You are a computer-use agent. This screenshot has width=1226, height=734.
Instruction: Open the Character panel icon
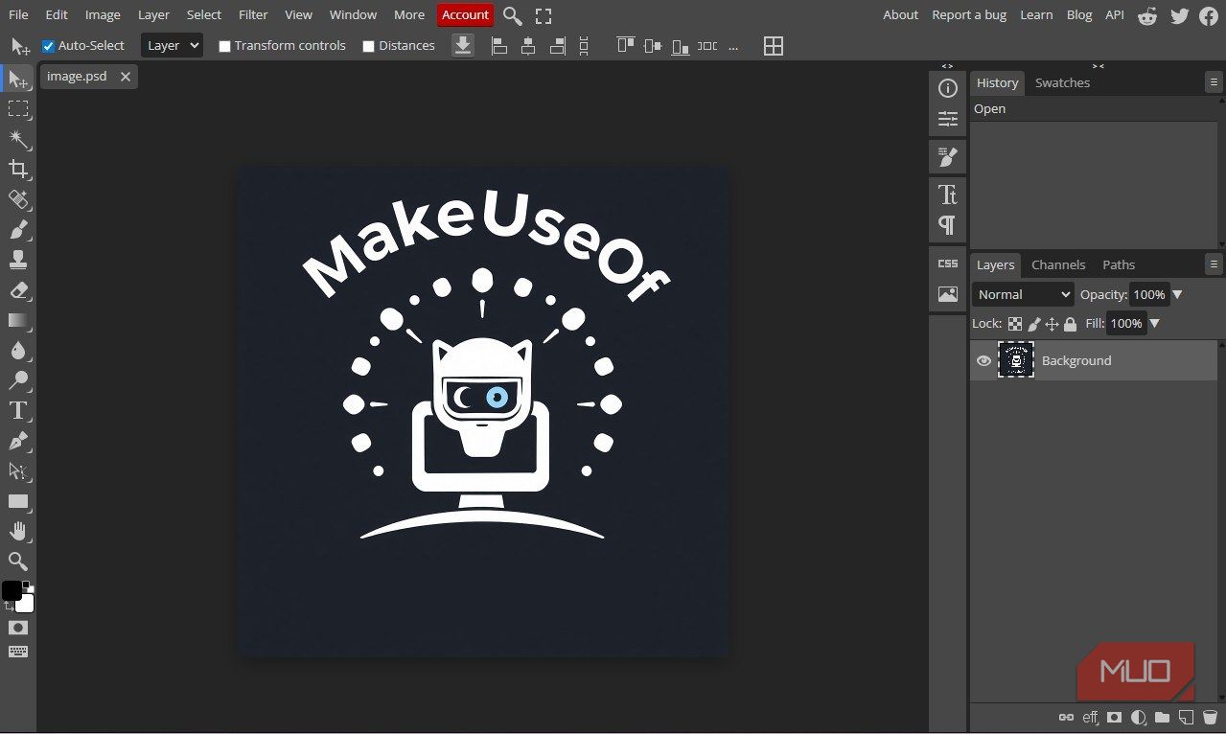pos(948,195)
